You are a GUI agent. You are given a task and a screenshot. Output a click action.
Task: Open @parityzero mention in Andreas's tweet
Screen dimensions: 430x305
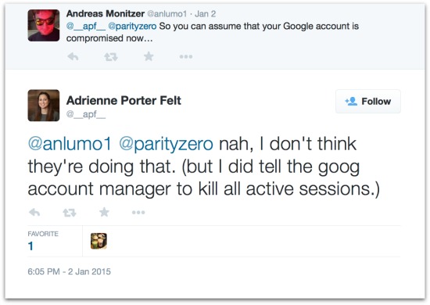coord(132,27)
